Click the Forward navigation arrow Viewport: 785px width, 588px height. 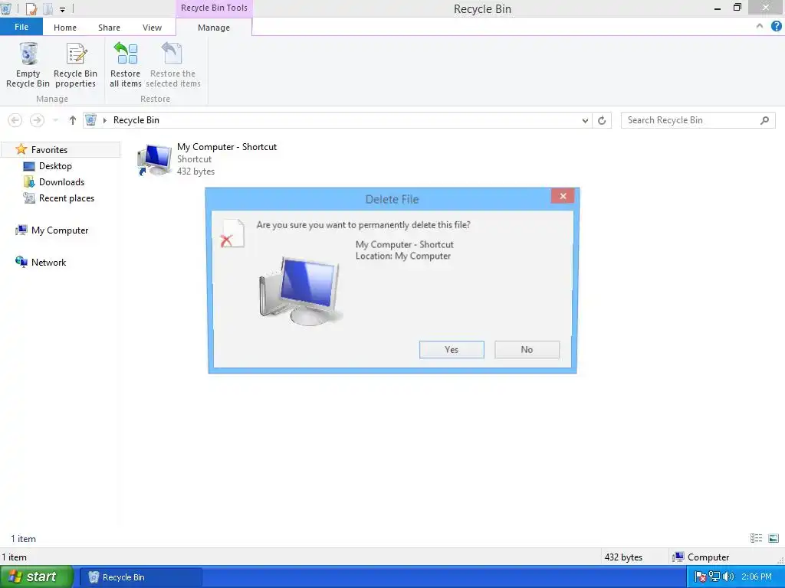(37, 120)
